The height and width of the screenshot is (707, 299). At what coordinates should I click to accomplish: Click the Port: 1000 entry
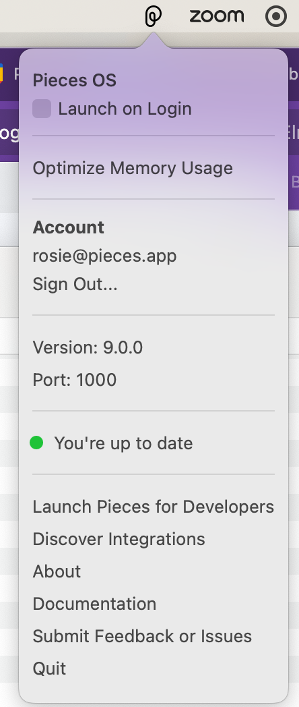pos(75,380)
